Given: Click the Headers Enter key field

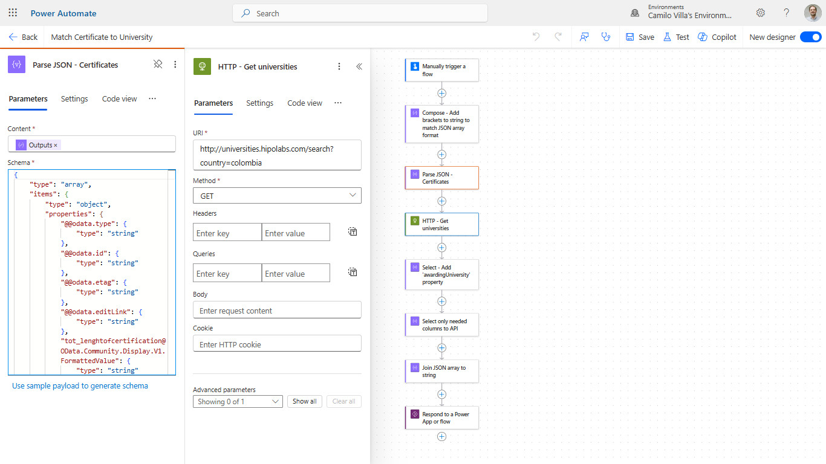Looking at the screenshot, I should (x=227, y=233).
